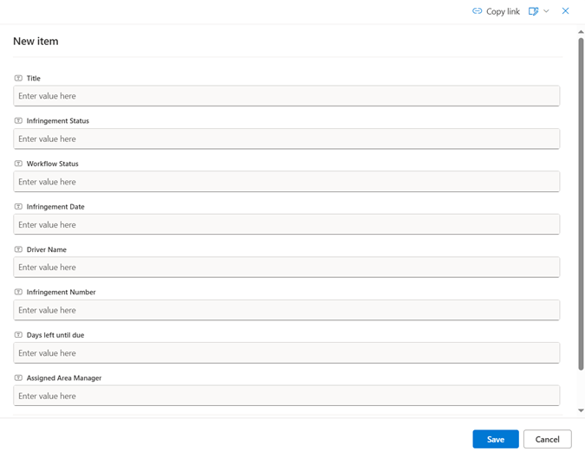This screenshot has width=585, height=458.
Task: Expand the edit form dropdown chevron
Action: coord(547,11)
